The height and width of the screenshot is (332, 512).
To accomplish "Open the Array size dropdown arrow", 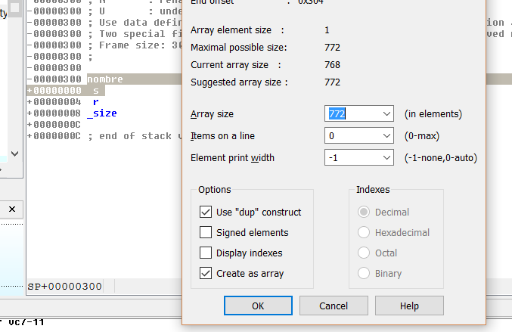I will coord(386,114).
